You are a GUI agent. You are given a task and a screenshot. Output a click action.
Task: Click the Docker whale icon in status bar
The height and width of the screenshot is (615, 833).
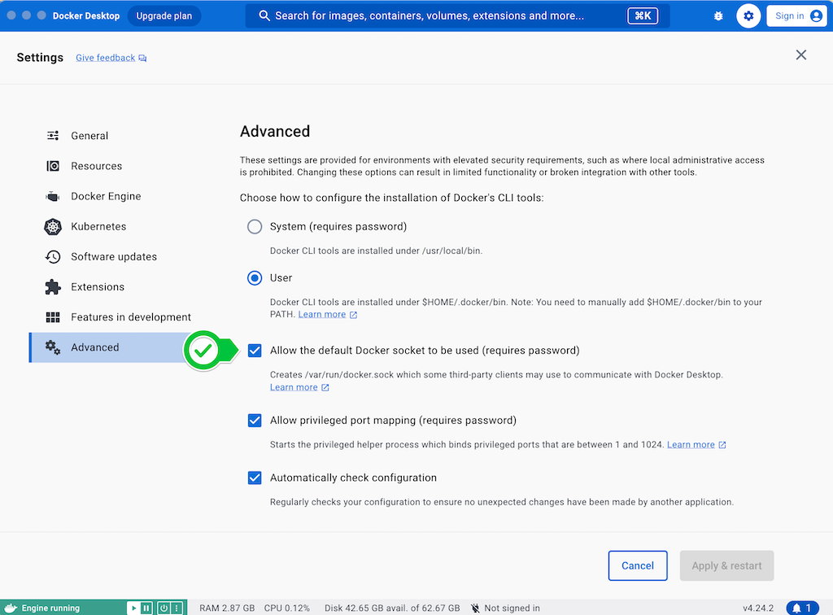click(11, 608)
